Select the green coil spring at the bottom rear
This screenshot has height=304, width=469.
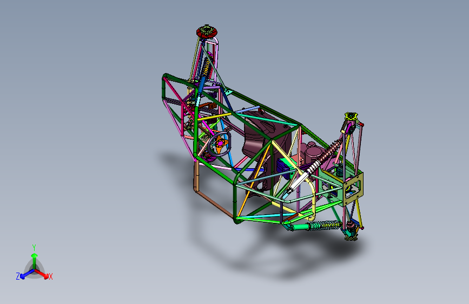pyautogui.click(x=325, y=225)
